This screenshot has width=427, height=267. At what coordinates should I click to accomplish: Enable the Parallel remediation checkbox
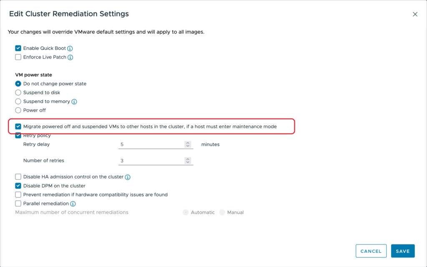(18, 204)
